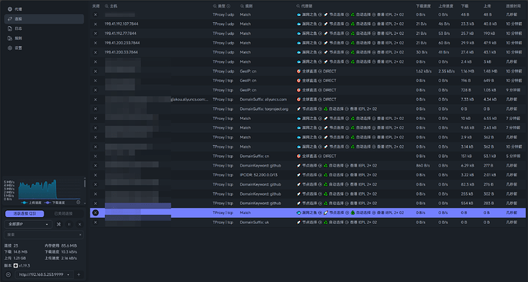The height and width of the screenshot is (282, 528).
Task: Switch to the 活跃连接 active connections tab
Action: (x=24, y=214)
